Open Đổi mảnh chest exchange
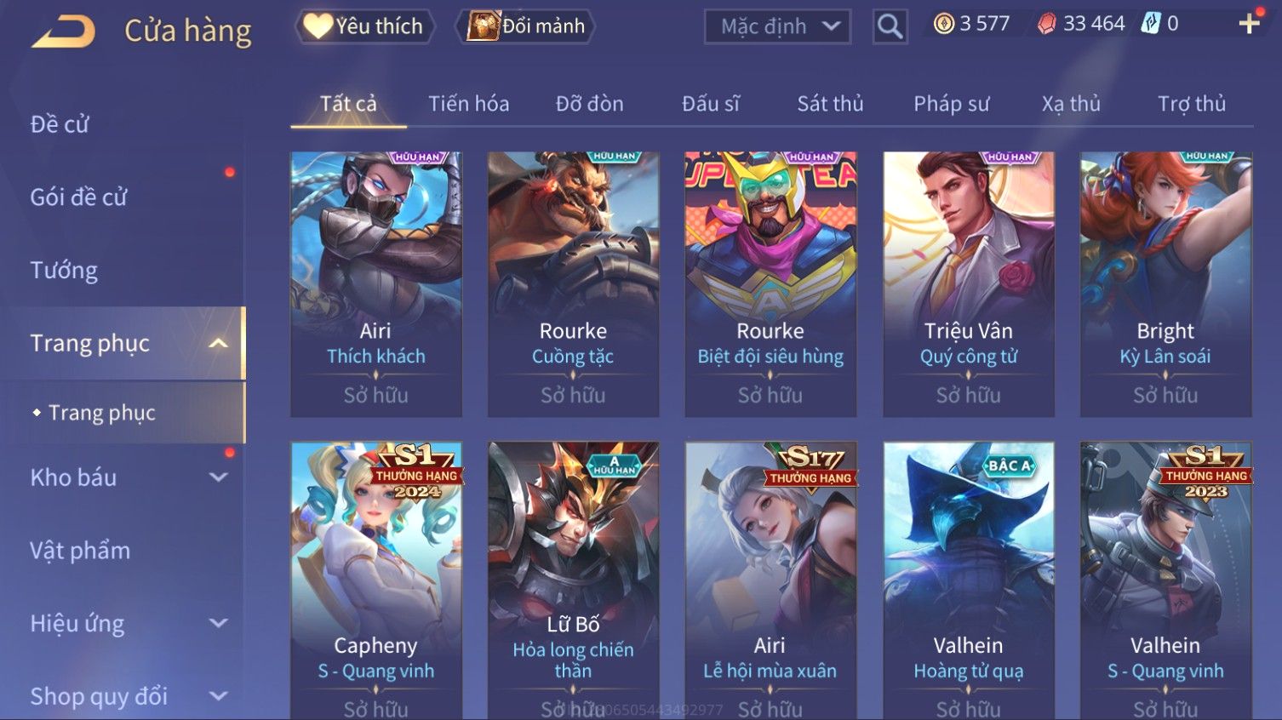The width and height of the screenshot is (1282, 720). coord(525,26)
